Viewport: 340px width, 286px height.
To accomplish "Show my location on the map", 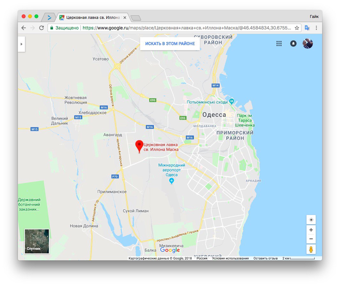I will click(311, 220).
